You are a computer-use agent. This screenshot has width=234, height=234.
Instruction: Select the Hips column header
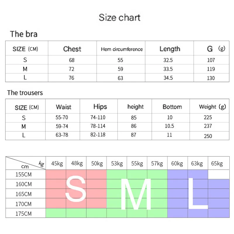click(100, 106)
